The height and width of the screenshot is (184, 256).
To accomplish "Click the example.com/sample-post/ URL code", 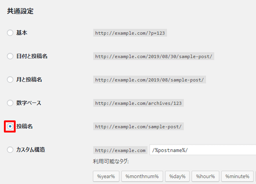I will pos(138,126).
